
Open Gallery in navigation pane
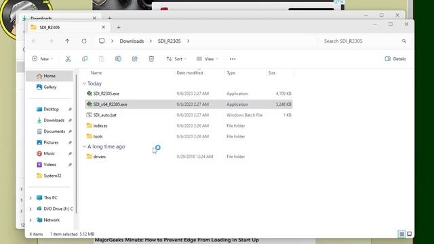pyautogui.click(x=50, y=87)
